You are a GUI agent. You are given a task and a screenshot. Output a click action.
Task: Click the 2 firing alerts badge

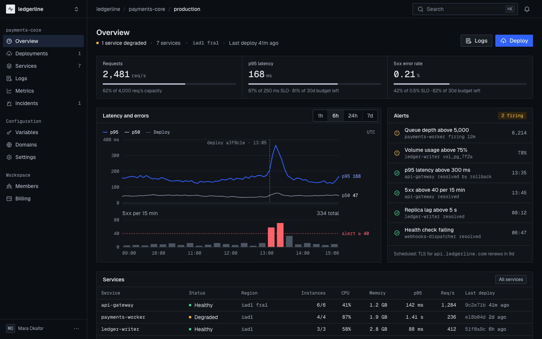512,116
